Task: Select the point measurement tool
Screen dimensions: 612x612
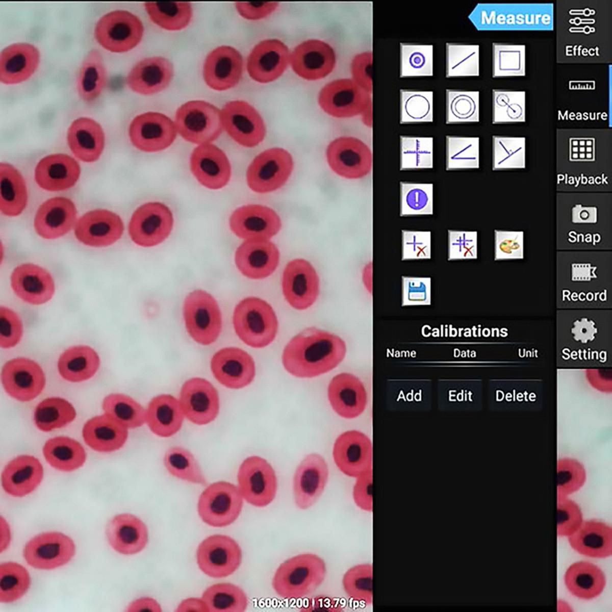Action: pos(417,61)
